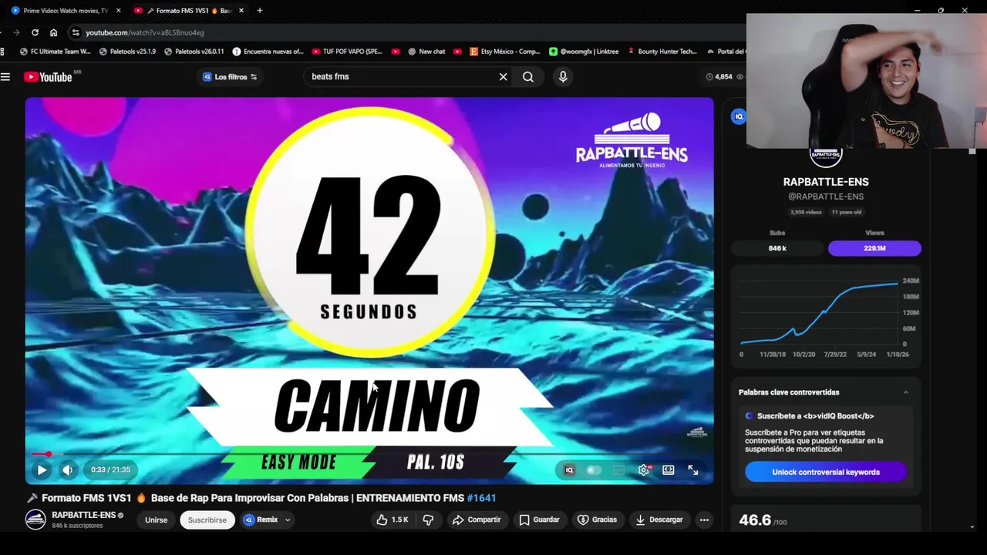Toggle the autoplay switch in player
Image resolution: width=987 pixels, height=555 pixels.
point(593,470)
